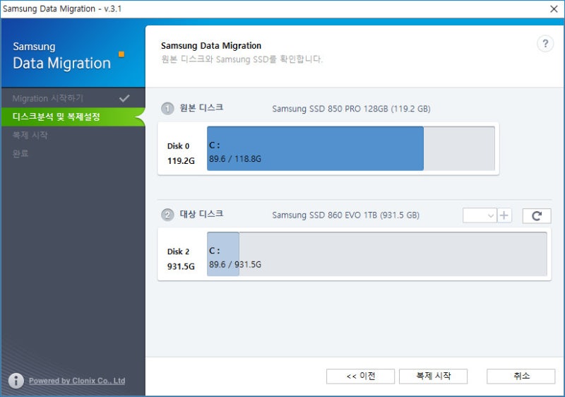Screen dimensions: 565x397
Task: Click the 원본 디스크 heading
Action: tap(201, 107)
